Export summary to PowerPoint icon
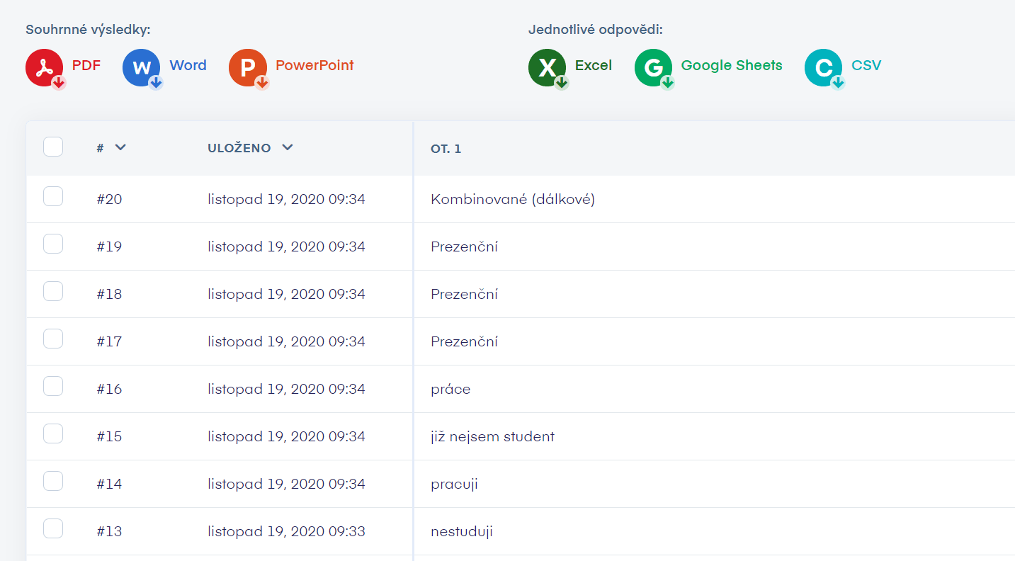Viewport: 1015px width, 561px height. pyautogui.click(x=248, y=68)
